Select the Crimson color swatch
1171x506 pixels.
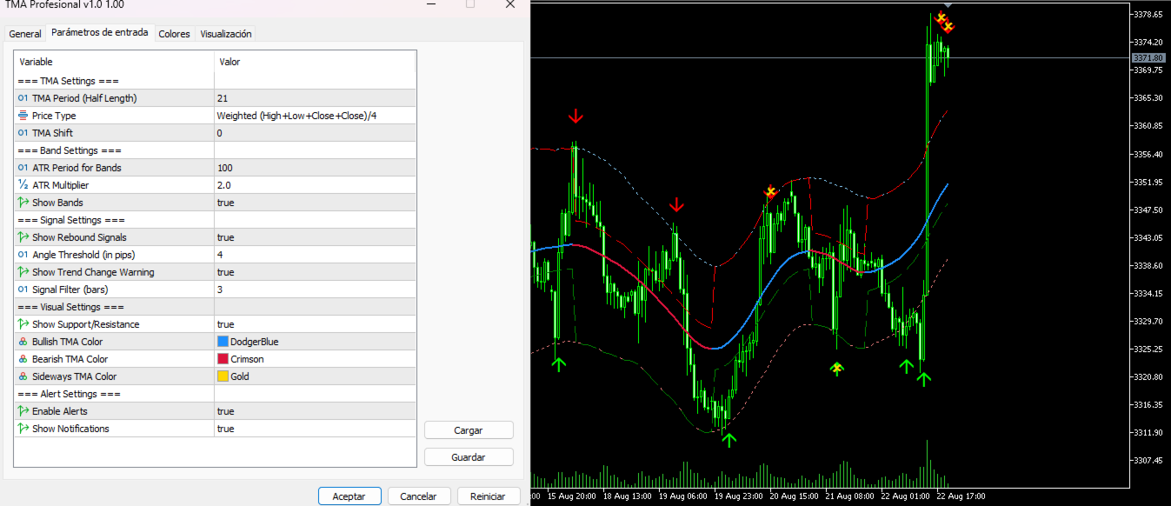coord(223,359)
